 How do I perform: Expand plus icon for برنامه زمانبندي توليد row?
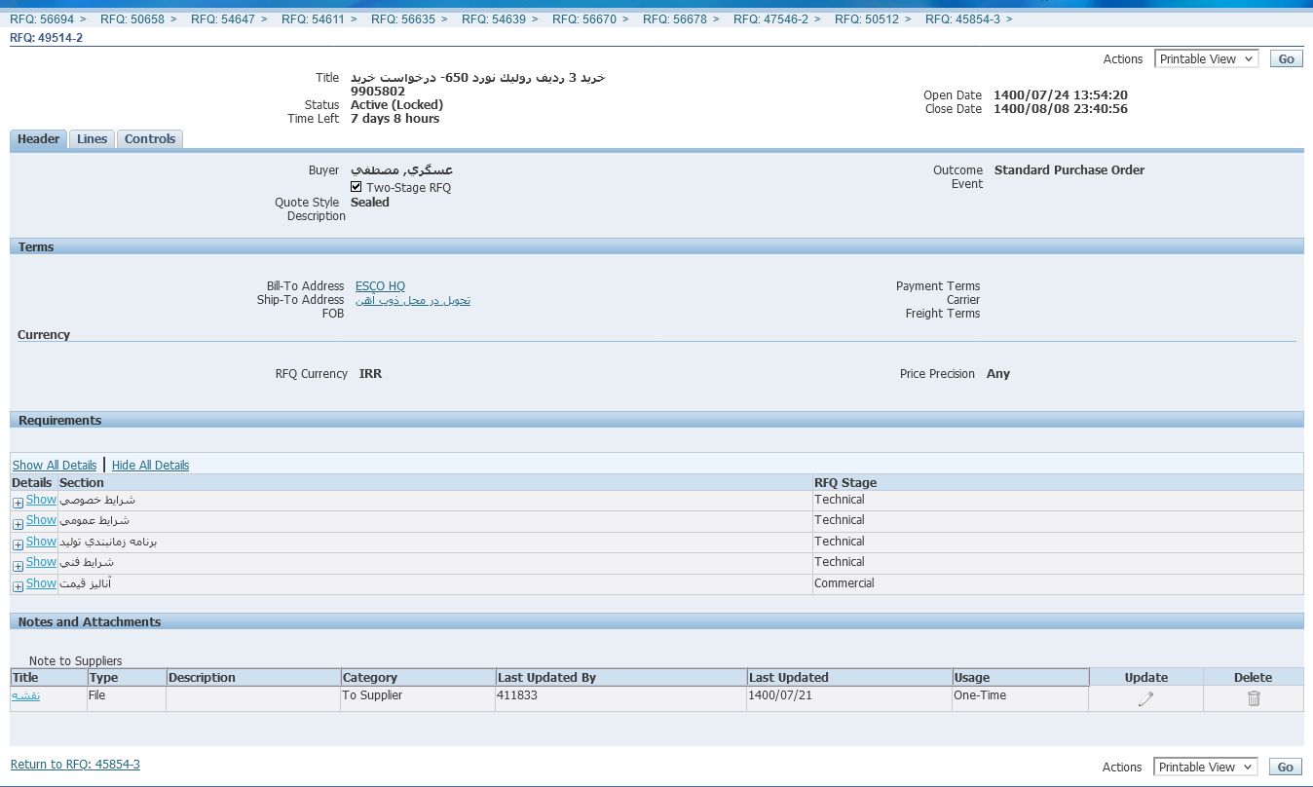[x=18, y=544]
